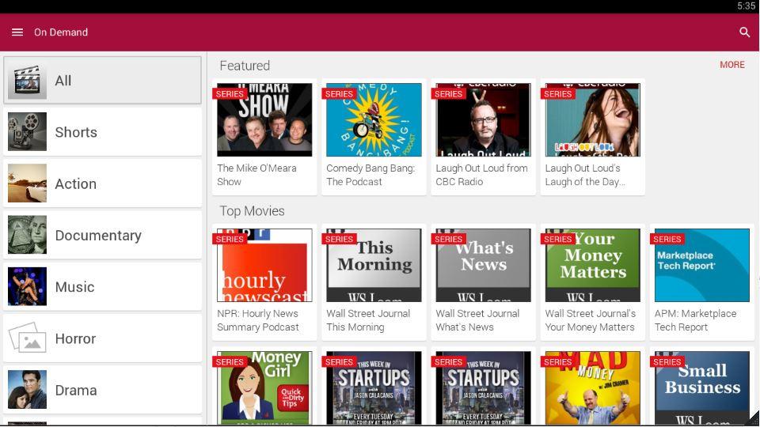Viewport: 760px width, 427px height.
Task: Select the All category clapperboard icon
Action: click(27, 80)
